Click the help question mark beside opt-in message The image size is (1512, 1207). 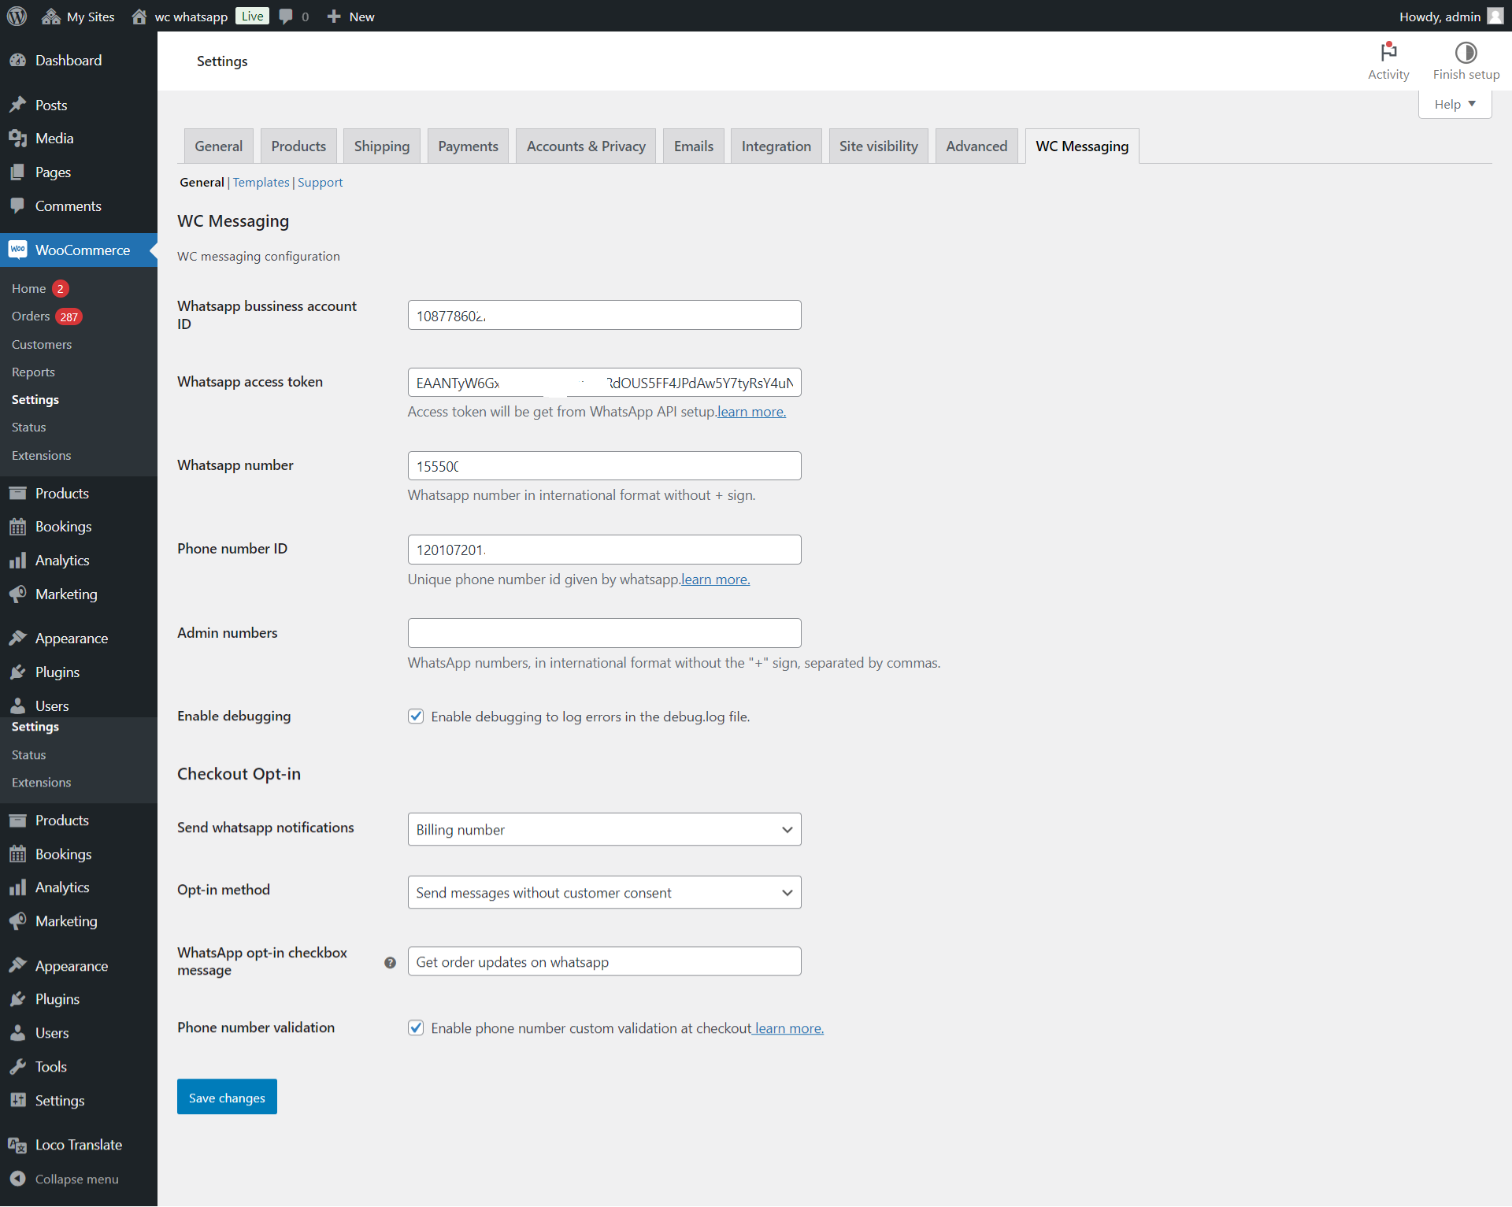[390, 962]
